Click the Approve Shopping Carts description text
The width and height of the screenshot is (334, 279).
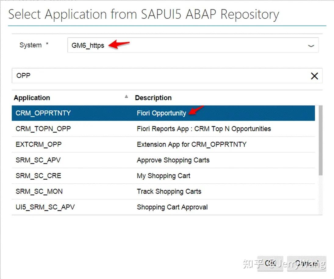click(173, 160)
